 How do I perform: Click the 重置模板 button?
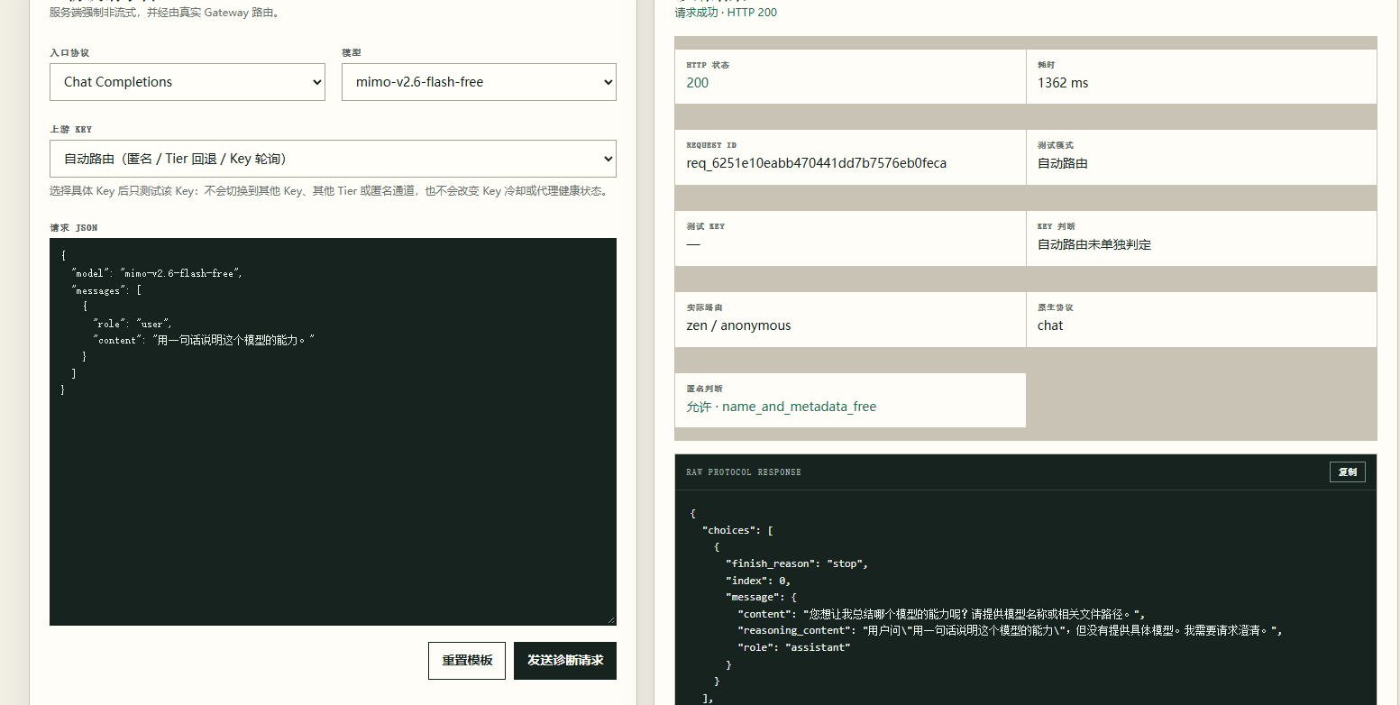tap(467, 660)
